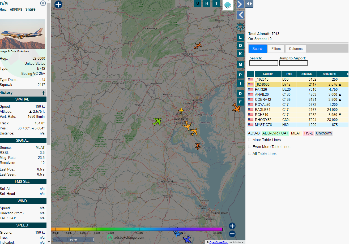The width and height of the screenshot is (349, 244).
Task: Open the OpenStreetMap attribution link
Action: click(219, 242)
